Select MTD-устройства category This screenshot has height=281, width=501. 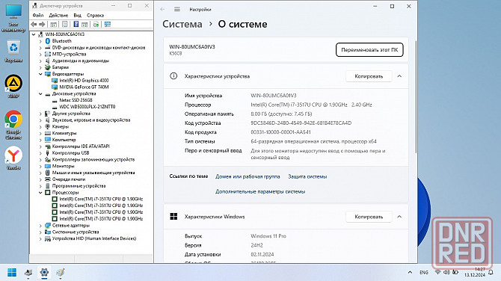coord(69,55)
